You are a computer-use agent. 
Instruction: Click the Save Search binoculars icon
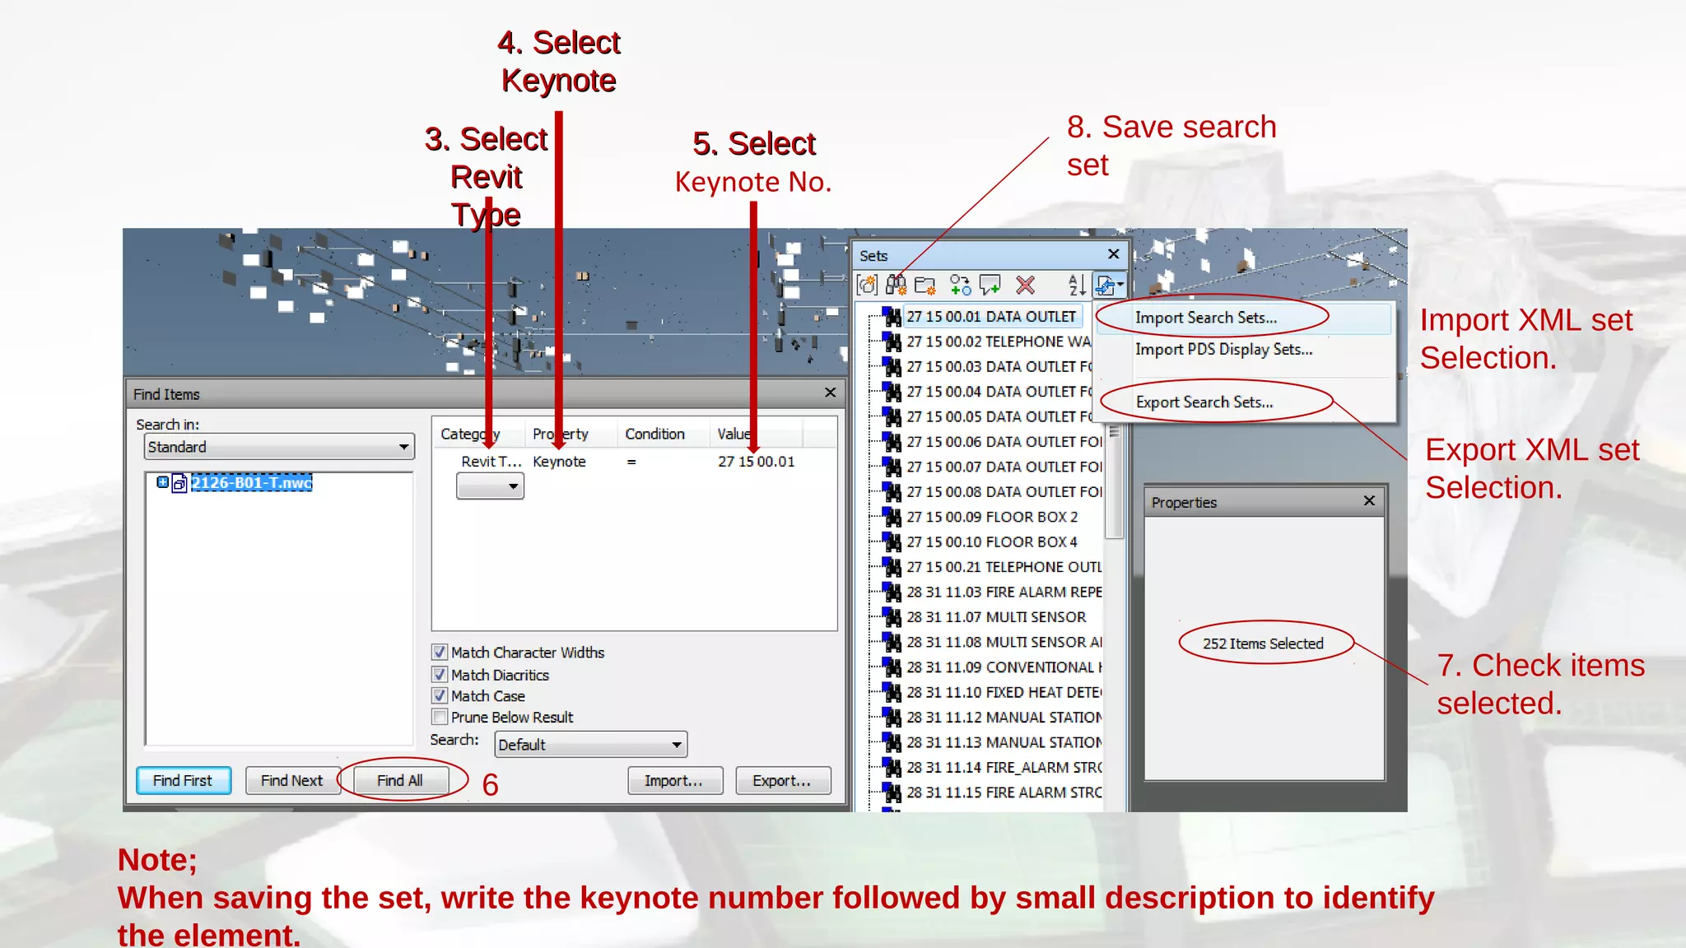pos(896,286)
